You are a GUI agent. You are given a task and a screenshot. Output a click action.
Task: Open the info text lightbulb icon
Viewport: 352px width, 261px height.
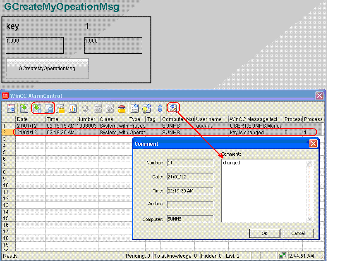tap(146, 109)
